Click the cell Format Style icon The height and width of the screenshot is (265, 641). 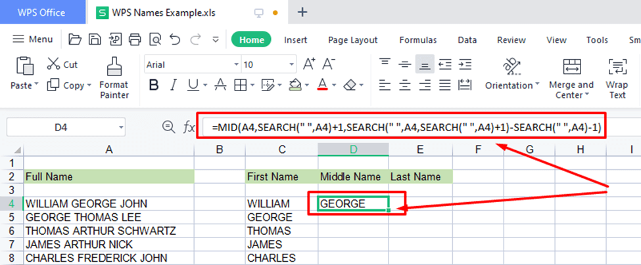(267, 85)
